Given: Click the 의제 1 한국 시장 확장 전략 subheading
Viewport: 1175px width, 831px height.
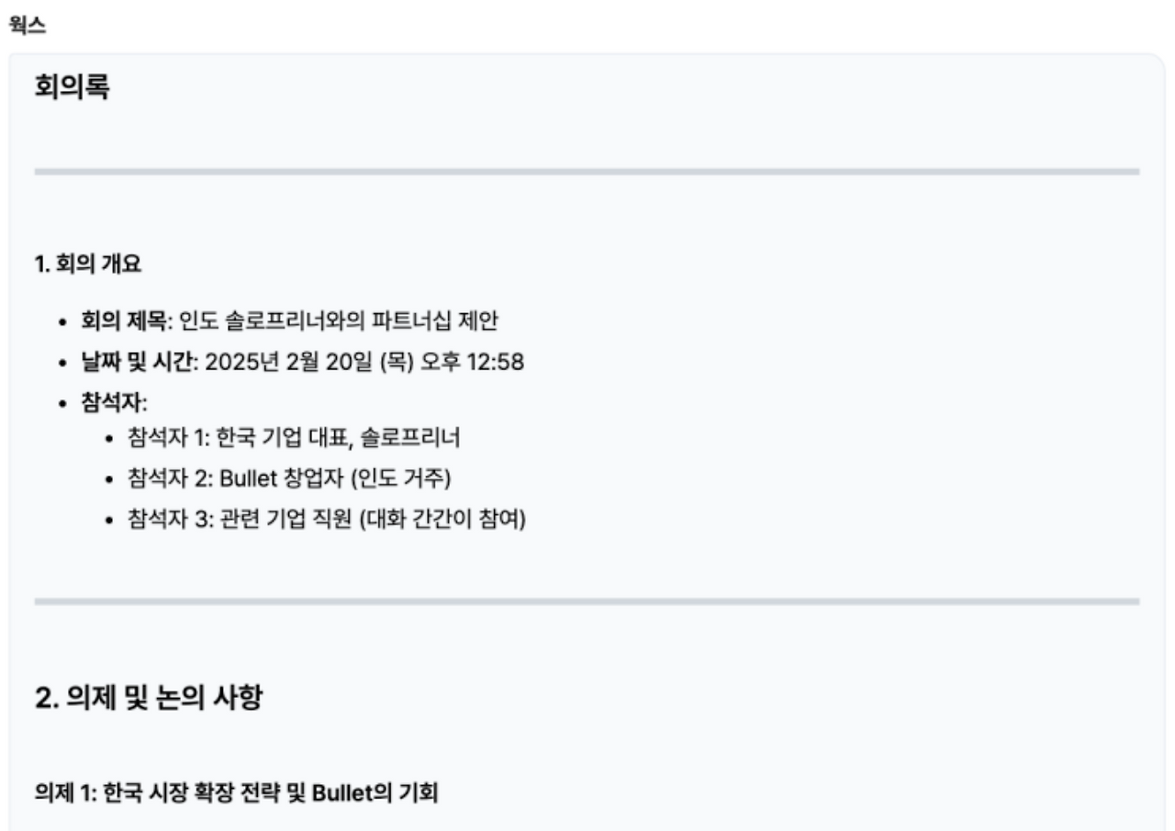Looking at the screenshot, I should tap(237, 792).
